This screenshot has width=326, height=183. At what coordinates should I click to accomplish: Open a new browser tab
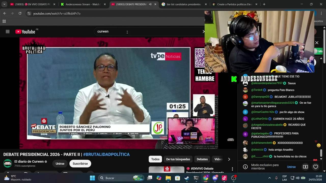(x=264, y=4)
